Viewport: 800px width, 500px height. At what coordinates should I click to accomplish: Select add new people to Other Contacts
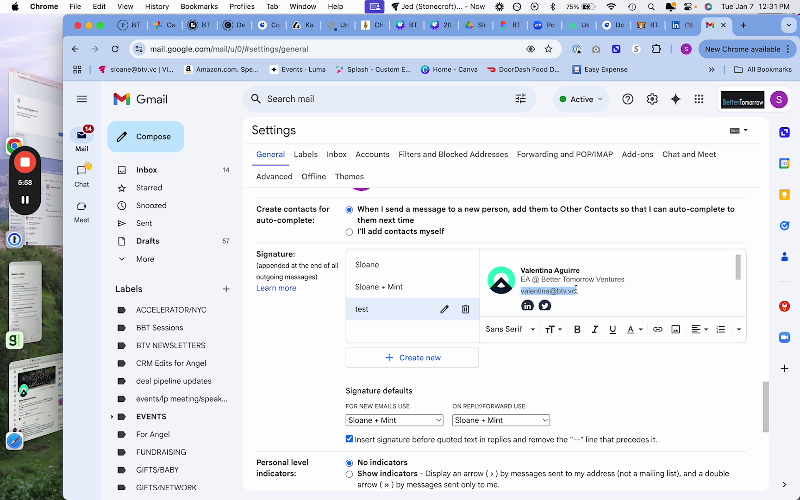click(x=350, y=210)
